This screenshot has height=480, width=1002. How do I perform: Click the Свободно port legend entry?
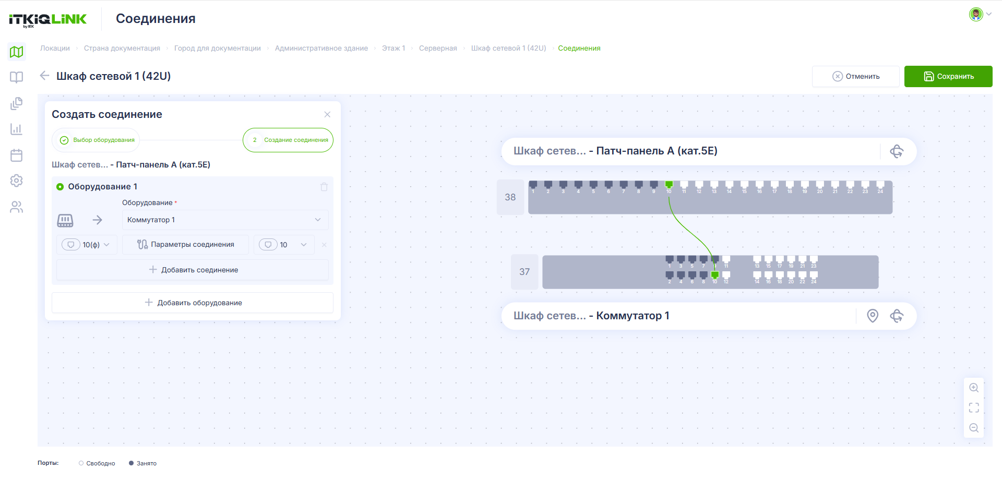pos(97,463)
